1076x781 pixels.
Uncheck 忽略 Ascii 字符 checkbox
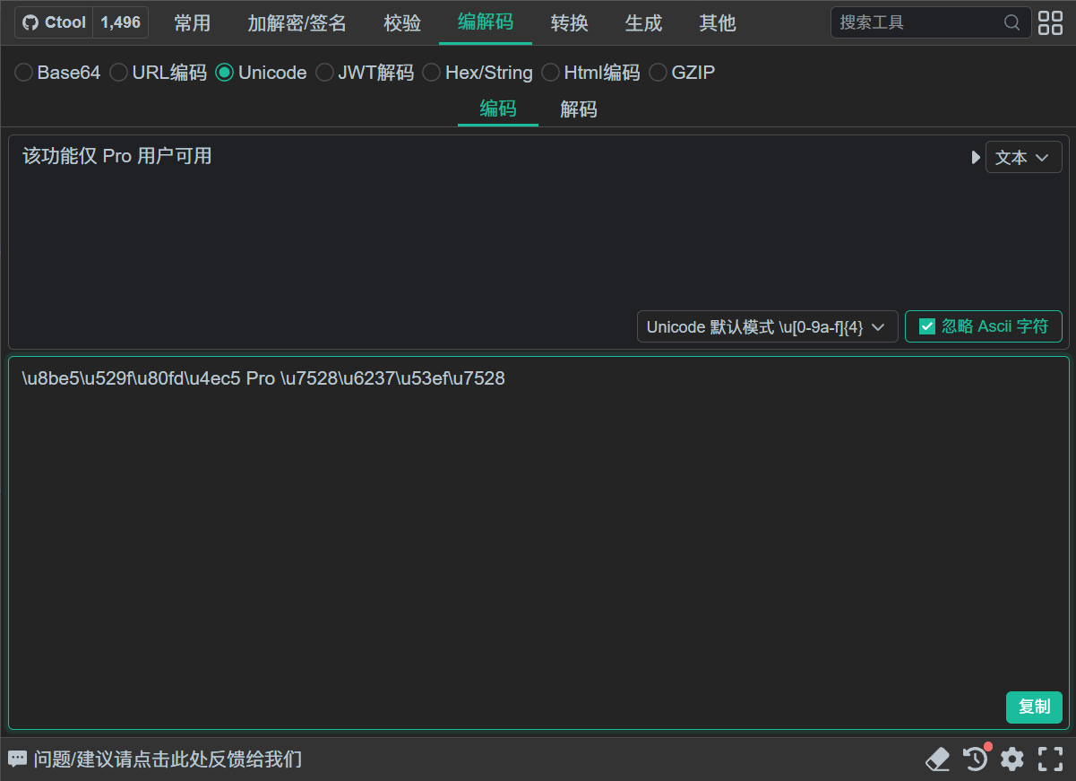[x=927, y=326]
